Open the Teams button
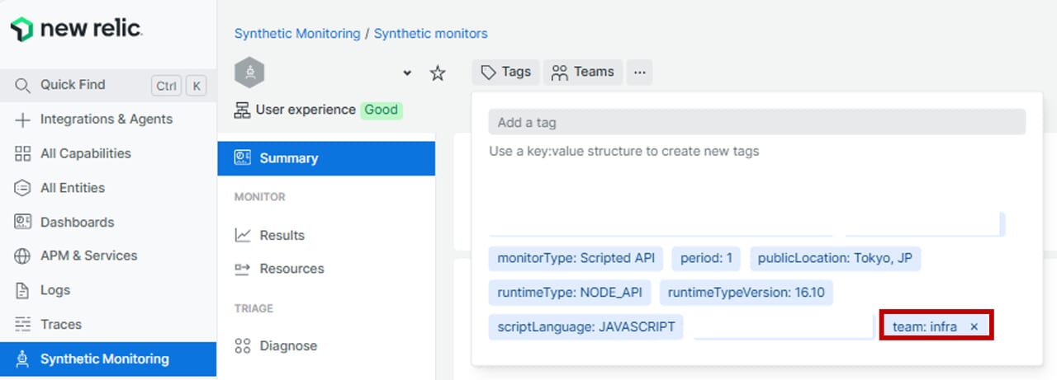 tap(583, 72)
